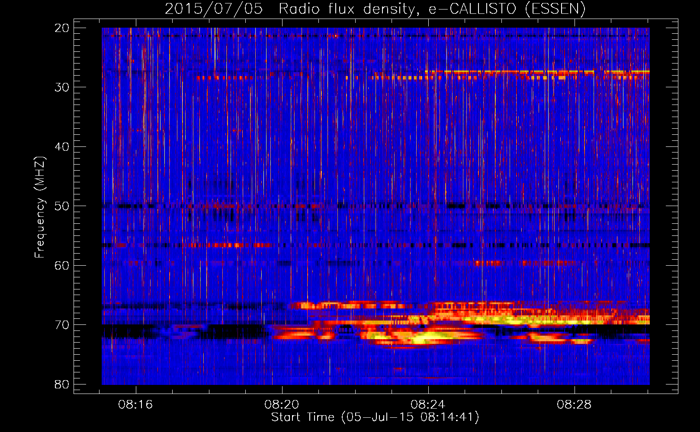Click the 08:20 time tick label
700x432 pixels.
tap(282, 405)
